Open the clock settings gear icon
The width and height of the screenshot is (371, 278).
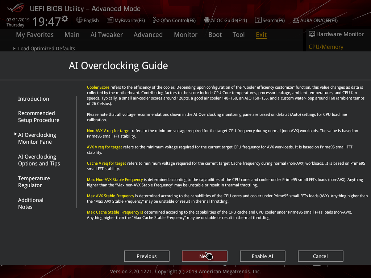pos(65,19)
